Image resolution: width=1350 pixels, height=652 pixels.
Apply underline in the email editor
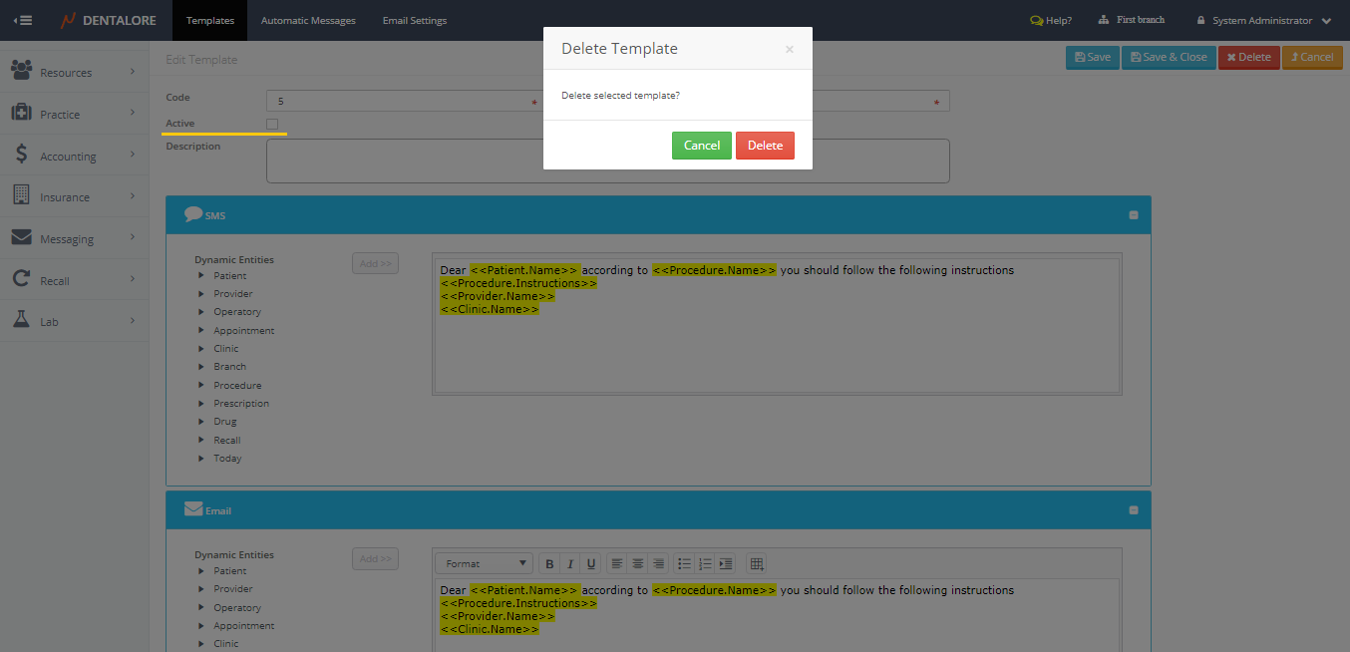coord(591,564)
